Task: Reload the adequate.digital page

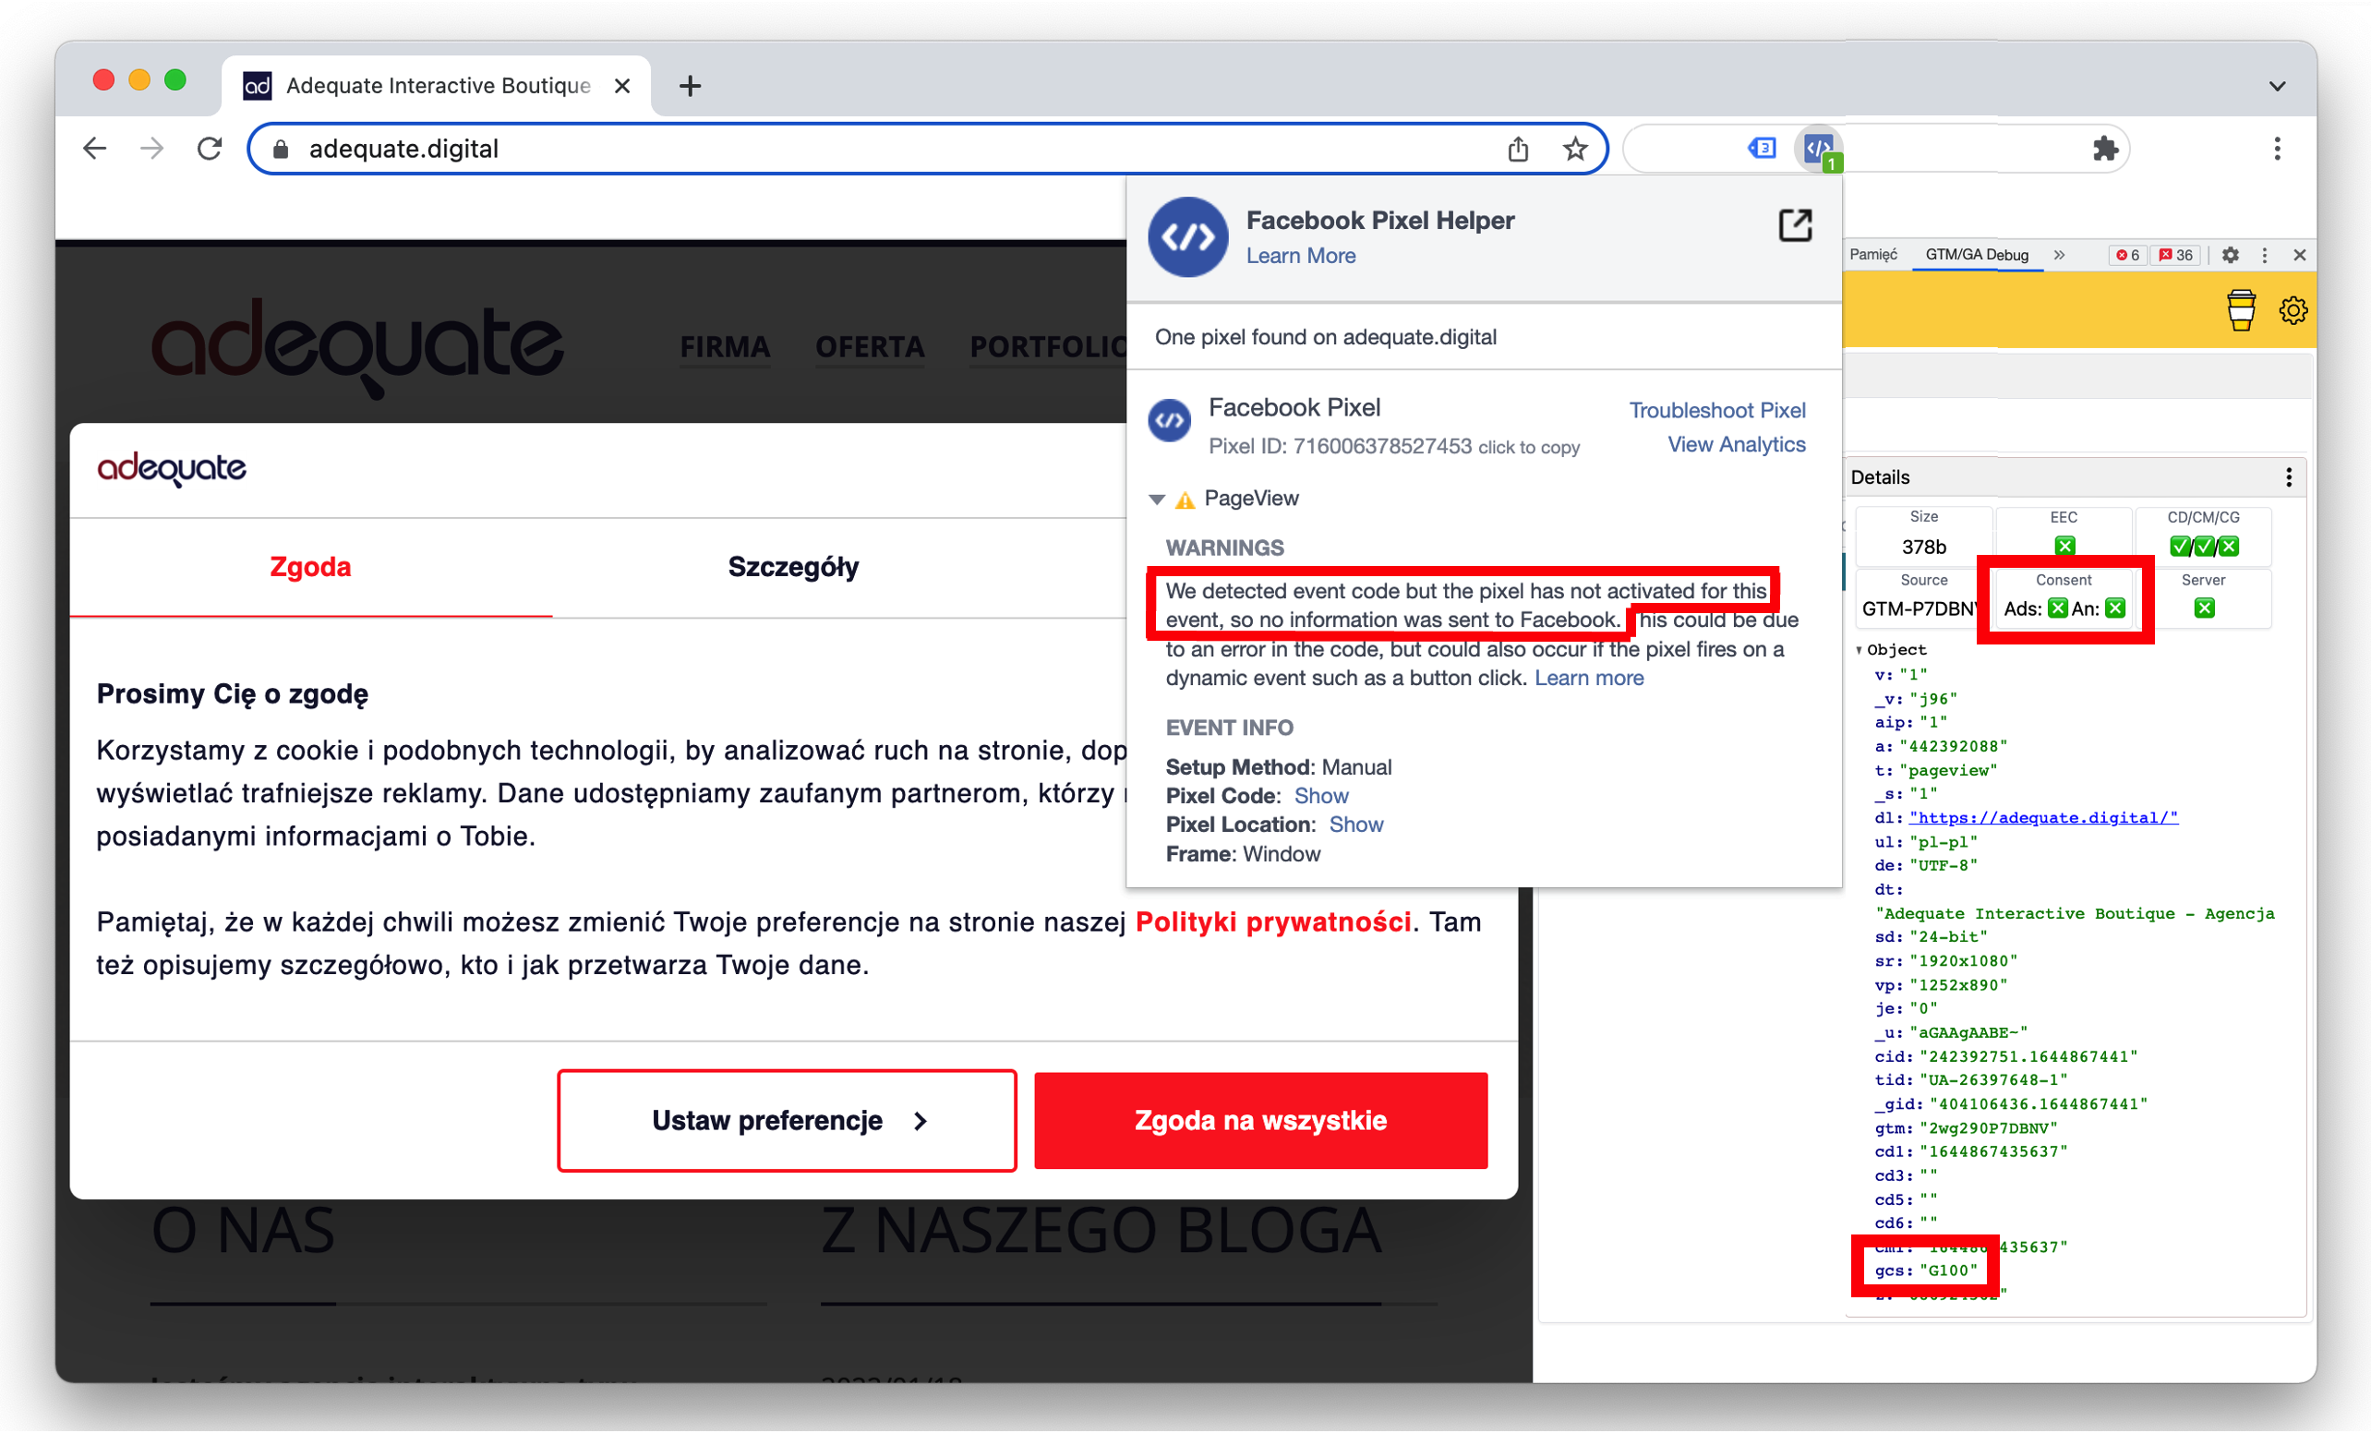Action: click(210, 150)
